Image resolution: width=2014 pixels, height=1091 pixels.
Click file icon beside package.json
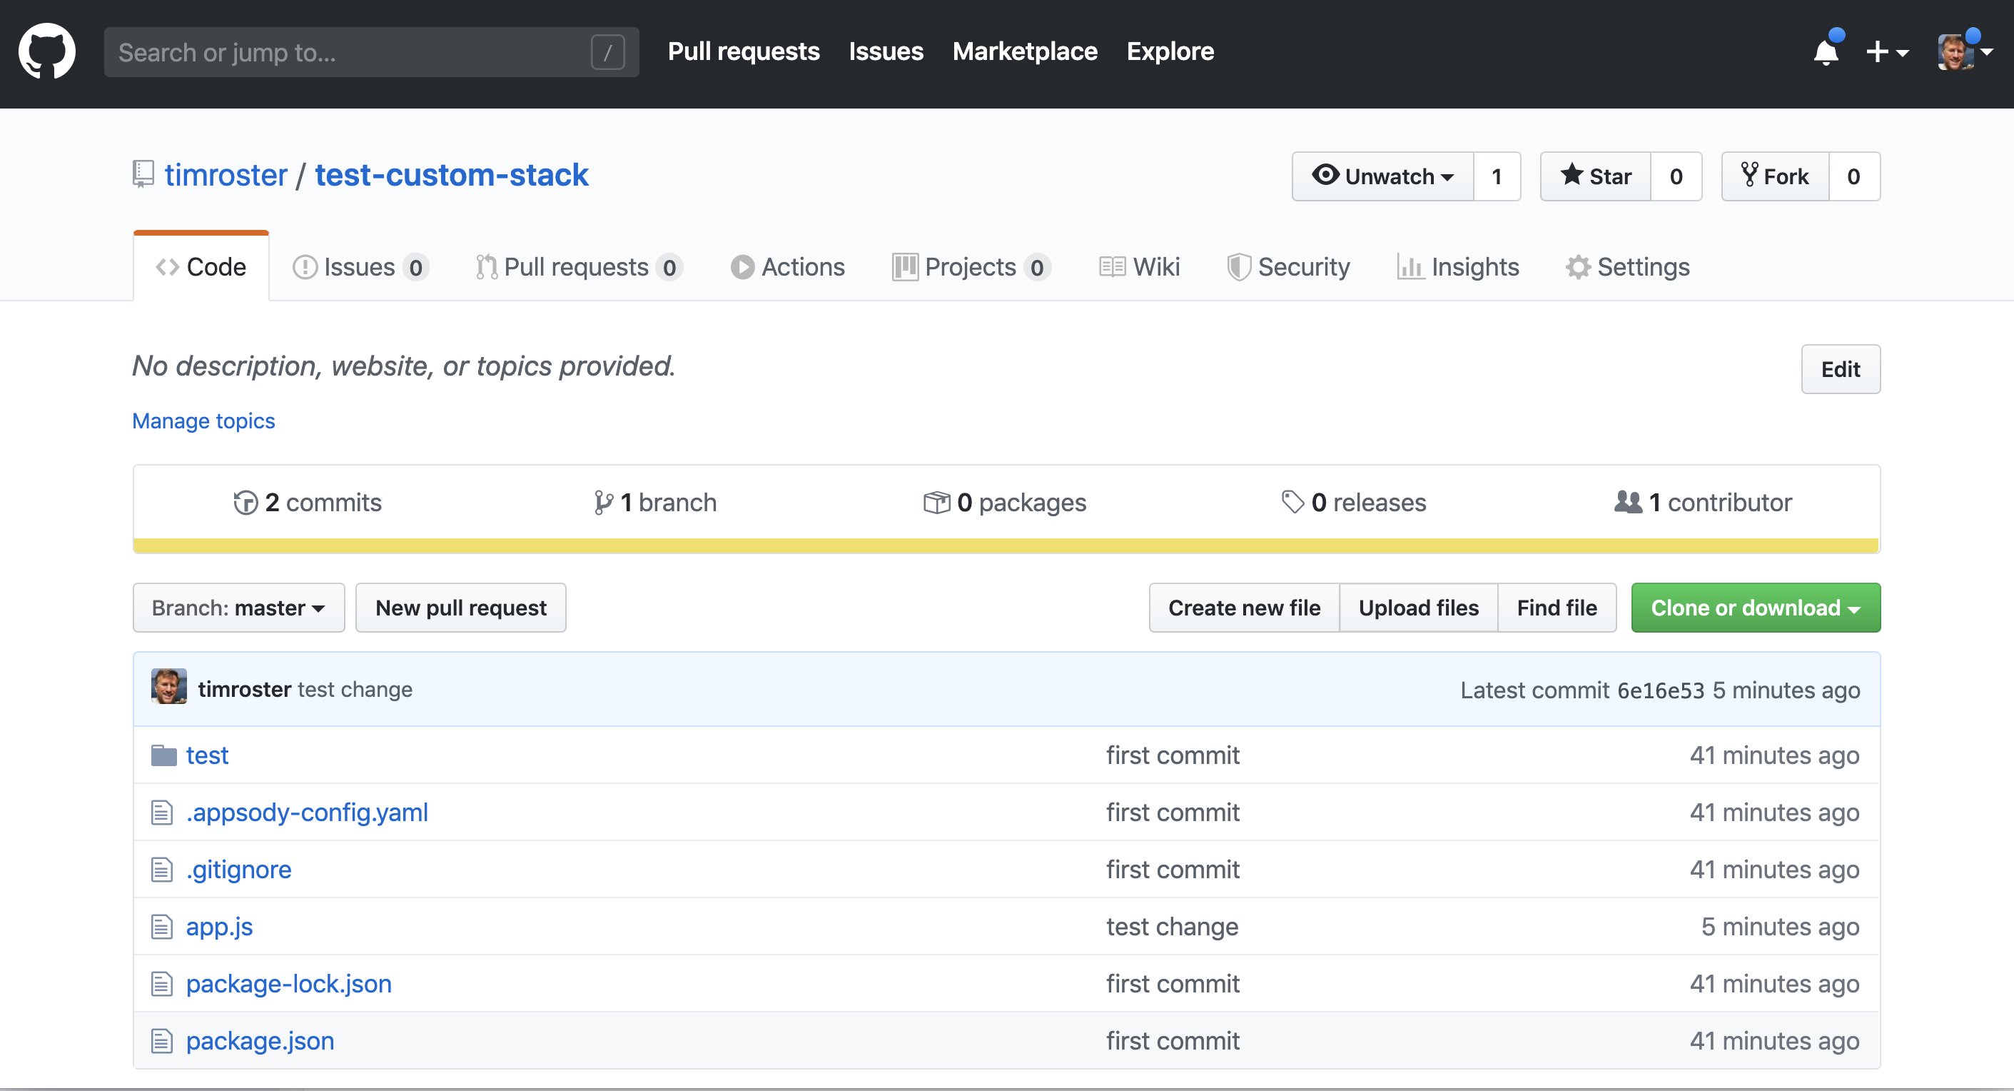[162, 1041]
